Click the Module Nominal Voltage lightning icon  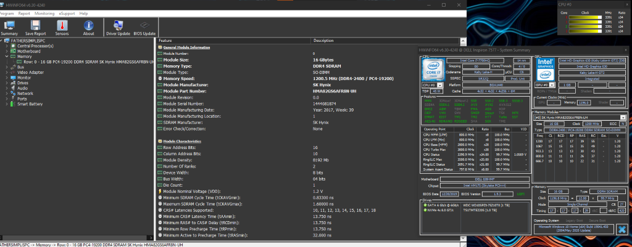pyautogui.click(x=160, y=192)
